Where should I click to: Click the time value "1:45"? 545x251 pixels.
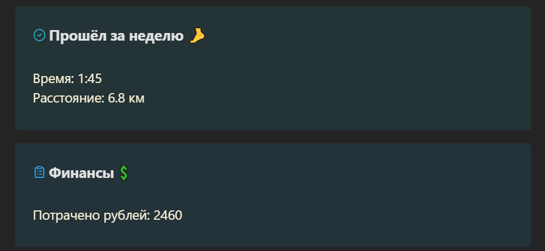90,78
